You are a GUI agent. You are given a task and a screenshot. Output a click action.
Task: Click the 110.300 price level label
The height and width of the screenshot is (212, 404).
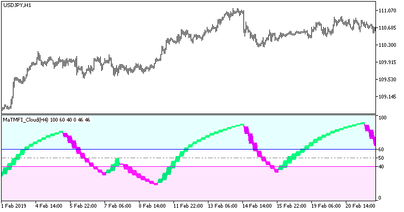pyautogui.click(x=387, y=45)
